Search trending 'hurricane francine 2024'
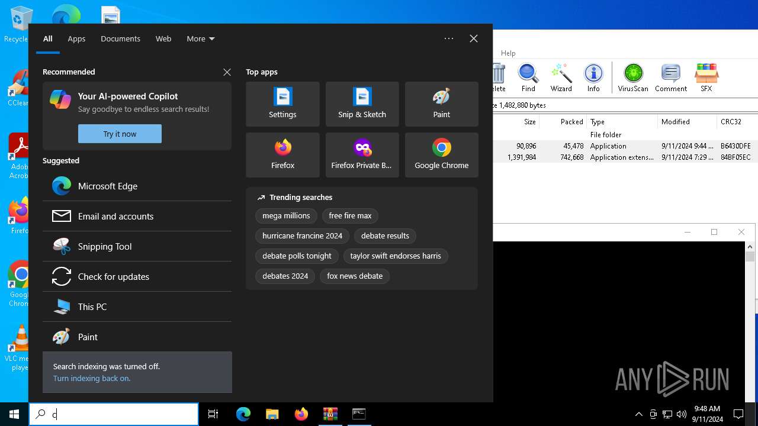758x426 pixels. click(302, 235)
